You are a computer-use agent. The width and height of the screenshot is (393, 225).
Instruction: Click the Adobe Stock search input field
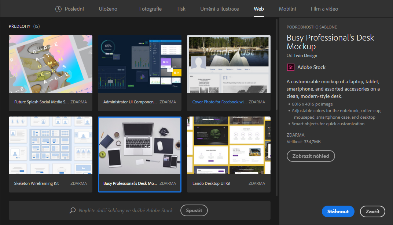click(x=128, y=210)
